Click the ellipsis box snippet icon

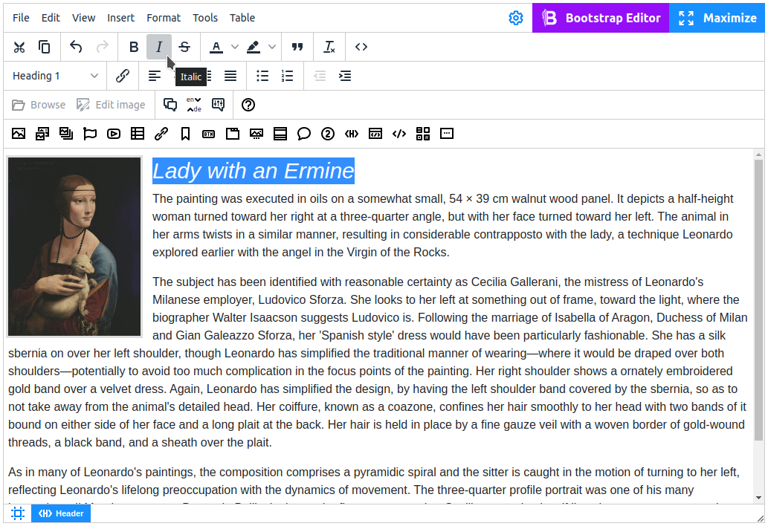[x=447, y=134]
